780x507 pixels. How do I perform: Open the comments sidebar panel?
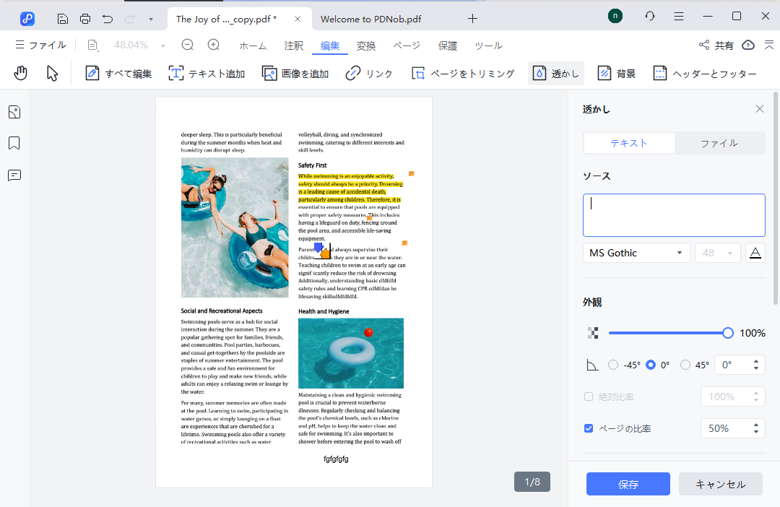tap(14, 175)
